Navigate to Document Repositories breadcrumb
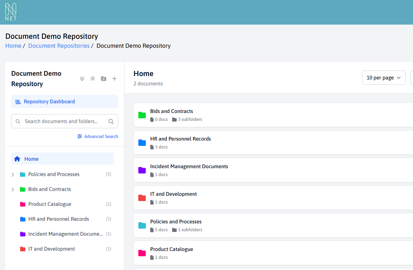 coord(59,46)
